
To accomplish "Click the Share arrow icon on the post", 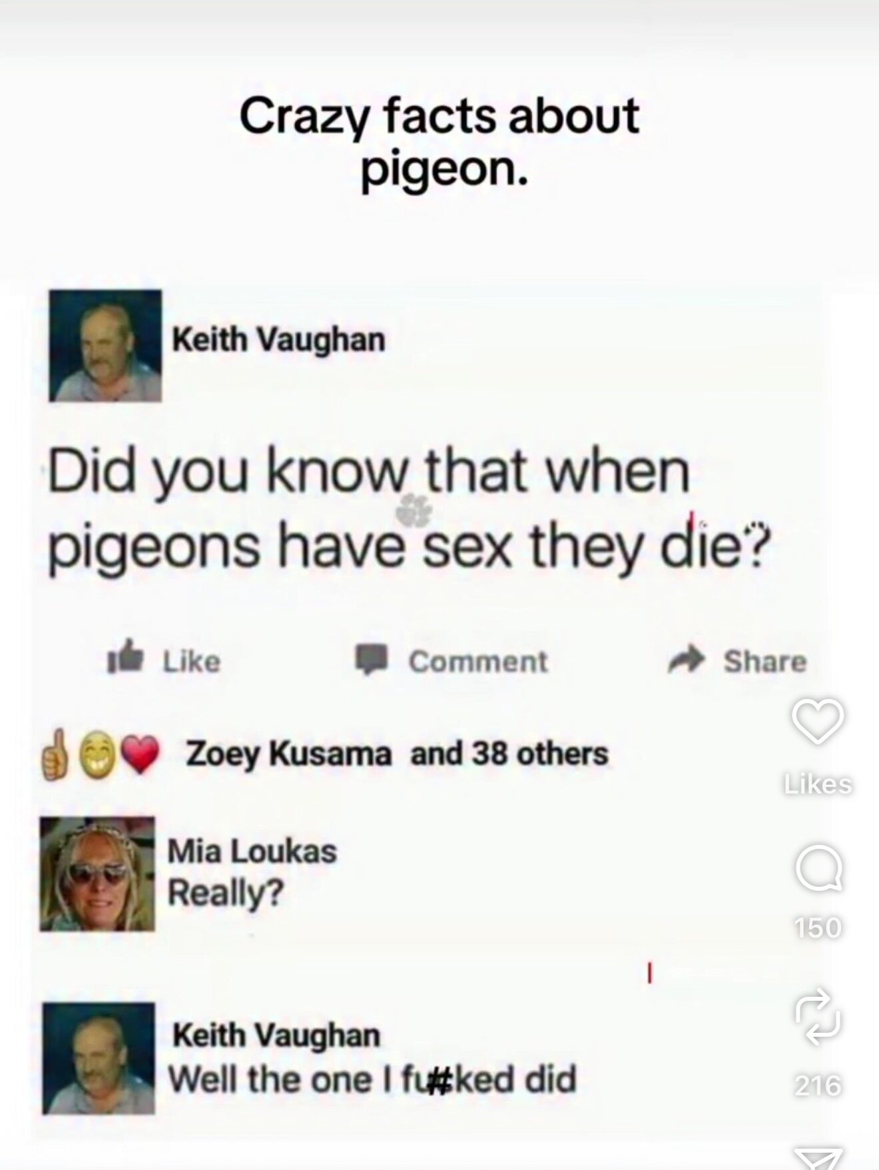I will click(x=687, y=661).
